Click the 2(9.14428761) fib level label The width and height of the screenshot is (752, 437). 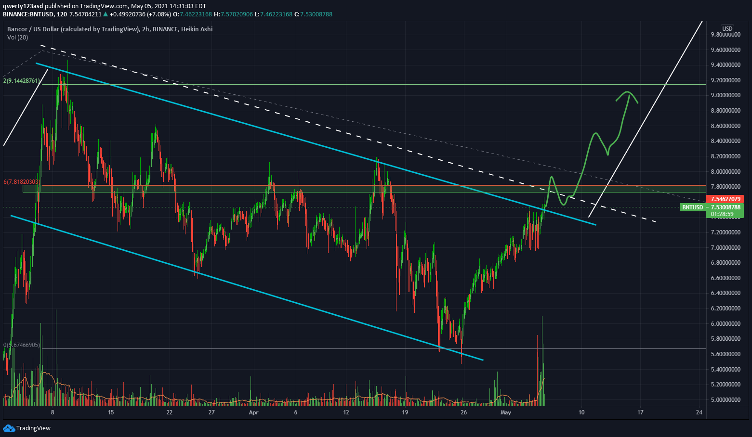pyautogui.click(x=22, y=81)
